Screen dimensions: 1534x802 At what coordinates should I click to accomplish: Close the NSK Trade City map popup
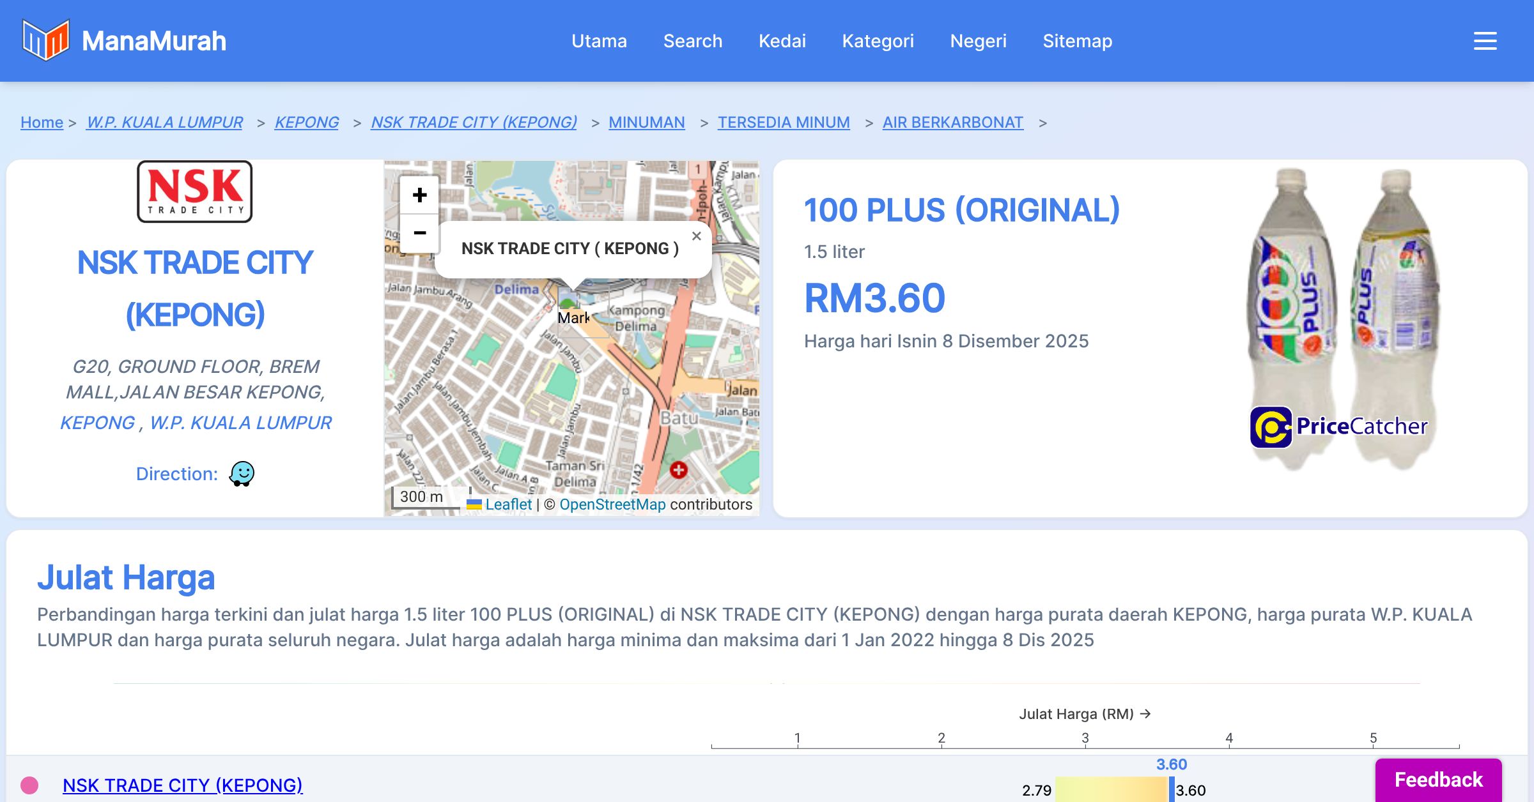tap(696, 236)
